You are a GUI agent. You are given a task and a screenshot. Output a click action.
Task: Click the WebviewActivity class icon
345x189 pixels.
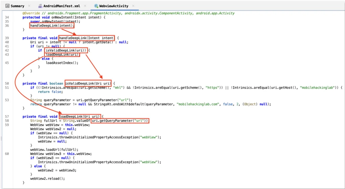(x=96, y=6)
